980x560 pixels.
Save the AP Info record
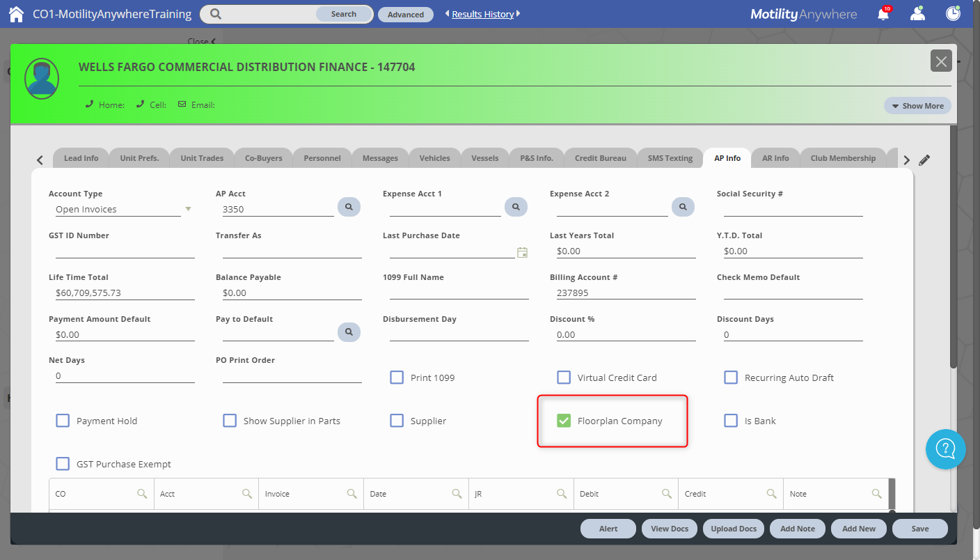[920, 529]
